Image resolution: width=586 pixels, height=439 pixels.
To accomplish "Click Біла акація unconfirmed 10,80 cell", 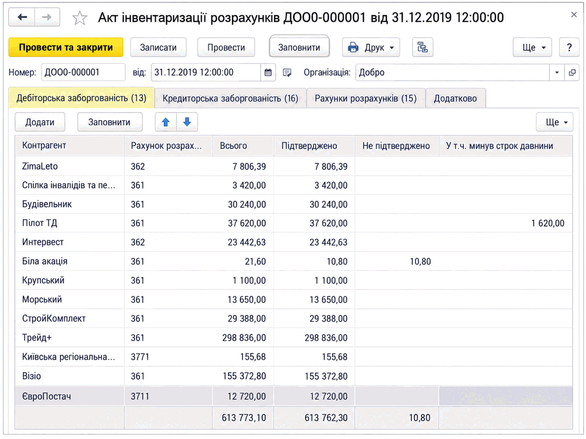I will 397,261.
